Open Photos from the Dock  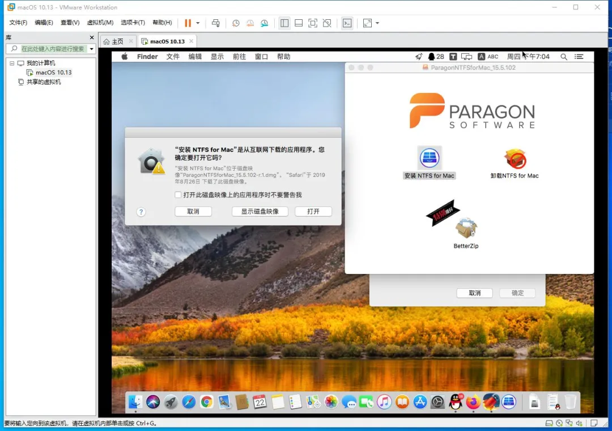pos(331,402)
